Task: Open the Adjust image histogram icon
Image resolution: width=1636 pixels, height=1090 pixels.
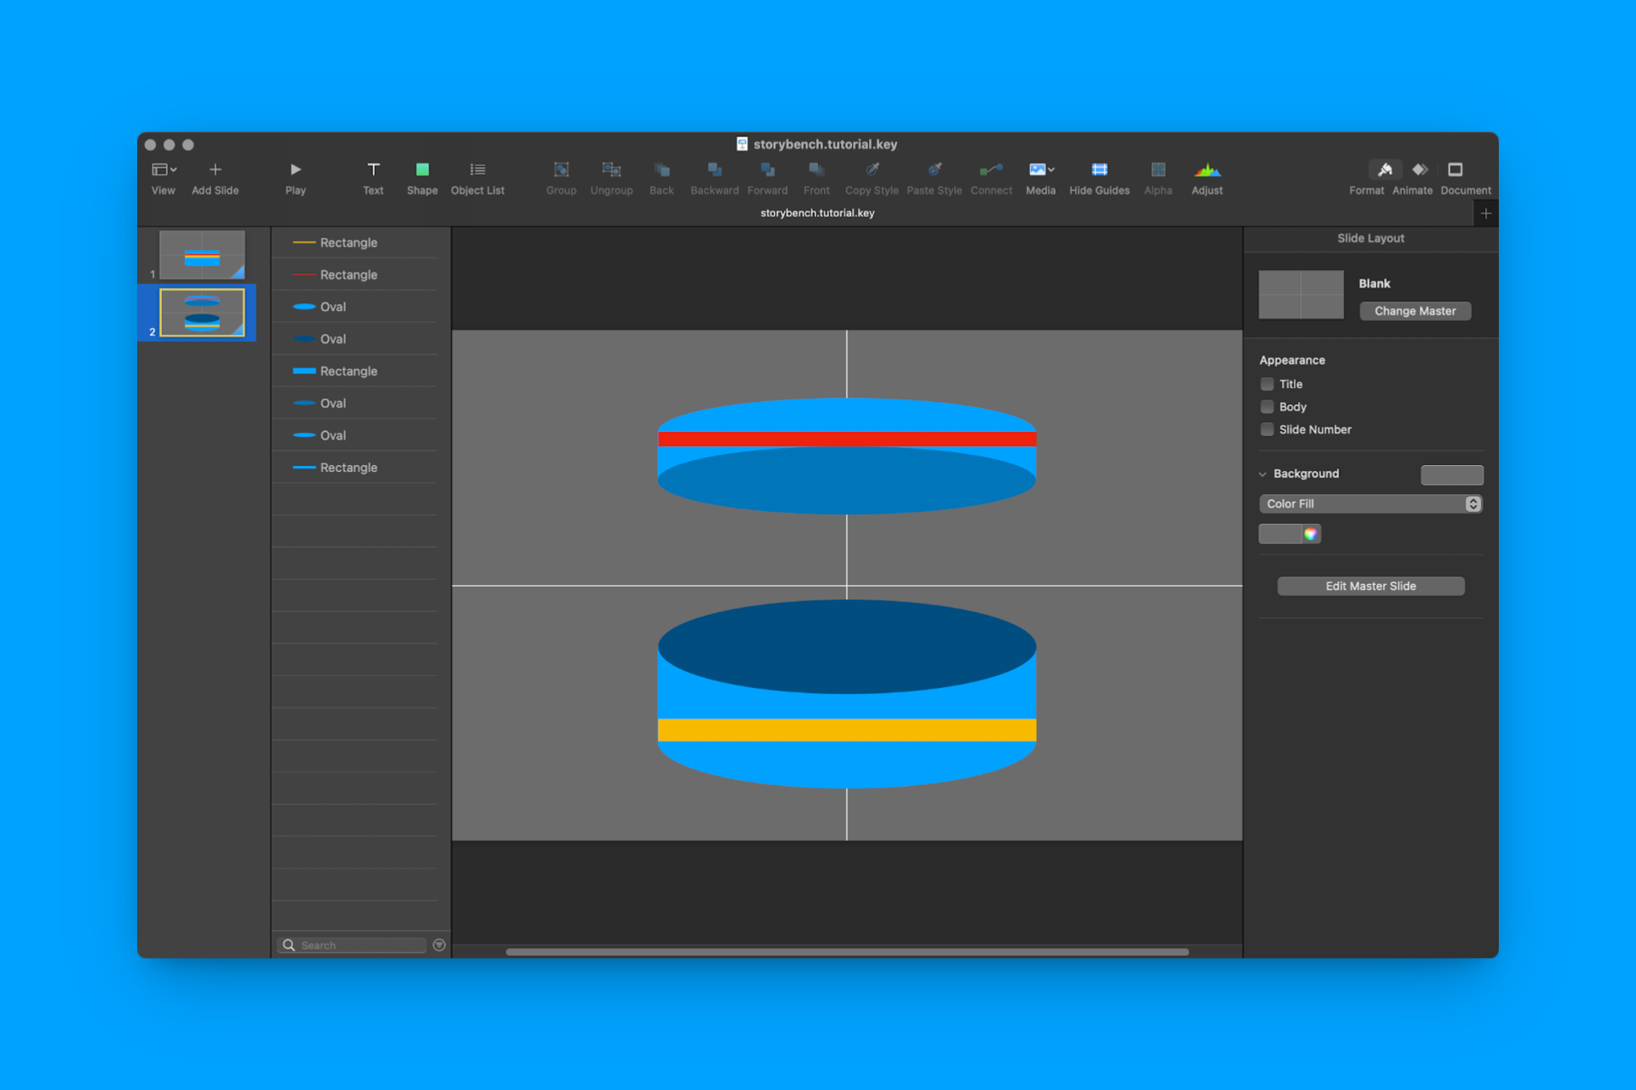Action: [1207, 169]
